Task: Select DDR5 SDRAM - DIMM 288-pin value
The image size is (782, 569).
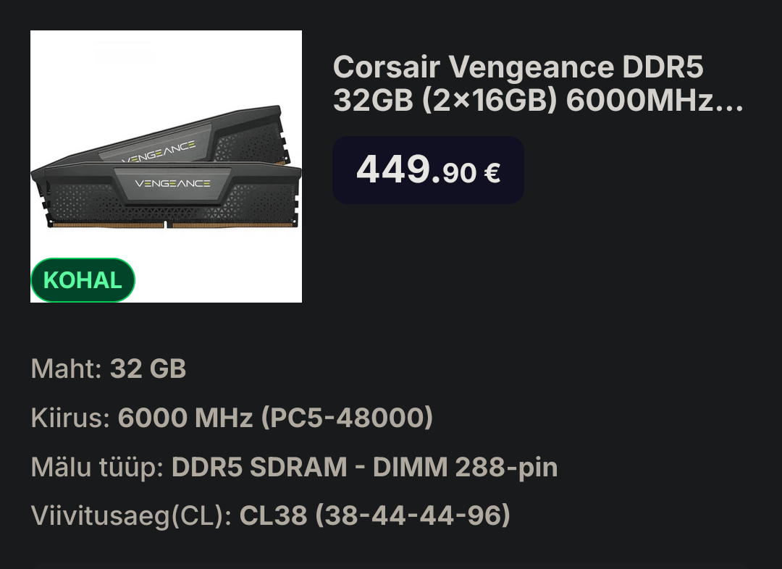Action: coord(364,468)
